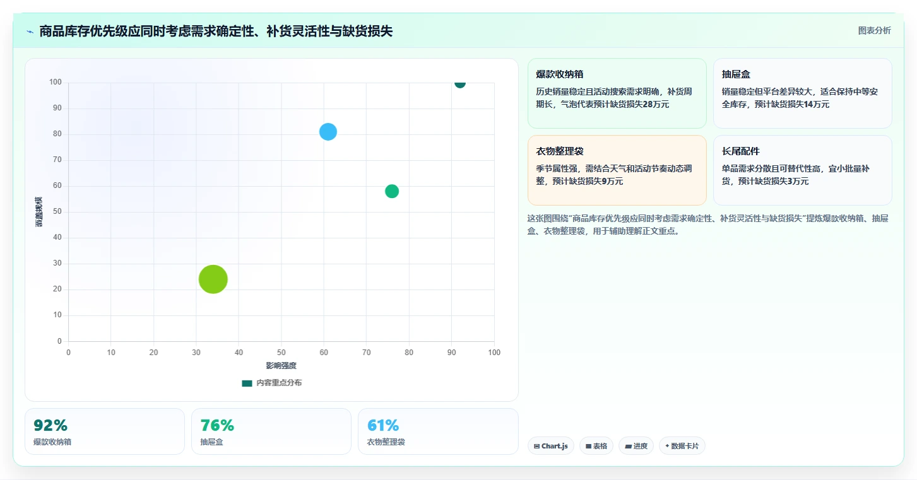Viewport: 917px width, 480px height.
Task: Click the chart summary paragraph starting 这张图围绕
Action: tap(708, 225)
